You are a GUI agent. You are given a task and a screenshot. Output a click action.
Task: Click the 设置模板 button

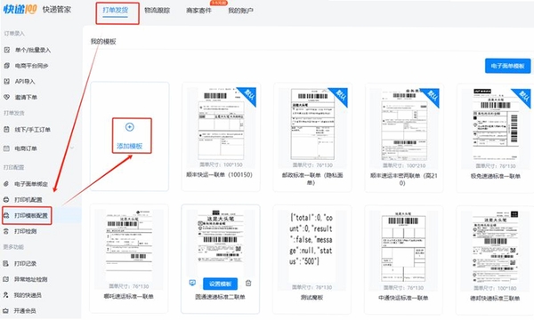coord(221,284)
